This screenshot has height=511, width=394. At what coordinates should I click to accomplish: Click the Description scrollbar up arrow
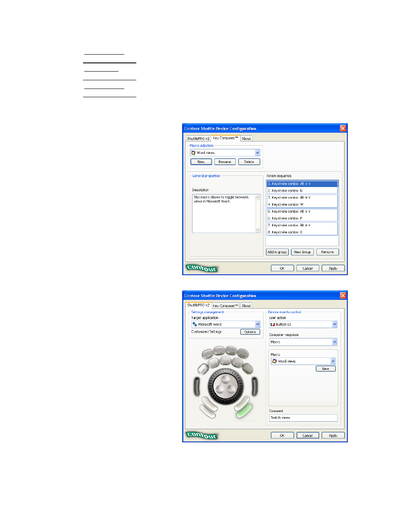coord(258,197)
